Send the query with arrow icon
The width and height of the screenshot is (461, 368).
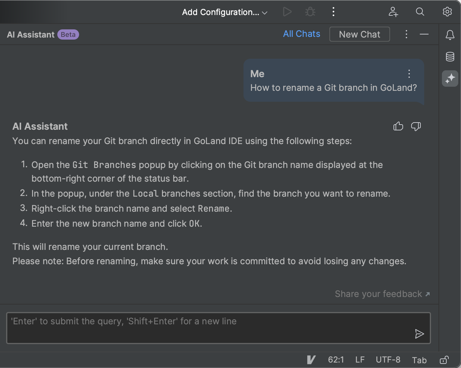(419, 334)
